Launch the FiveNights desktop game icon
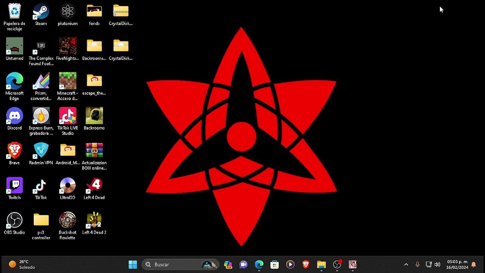 click(67, 46)
